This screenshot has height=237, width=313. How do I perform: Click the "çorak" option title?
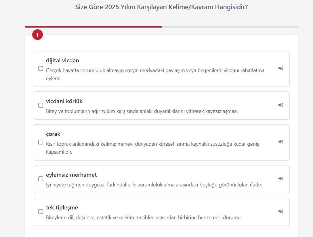[x=53, y=134]
